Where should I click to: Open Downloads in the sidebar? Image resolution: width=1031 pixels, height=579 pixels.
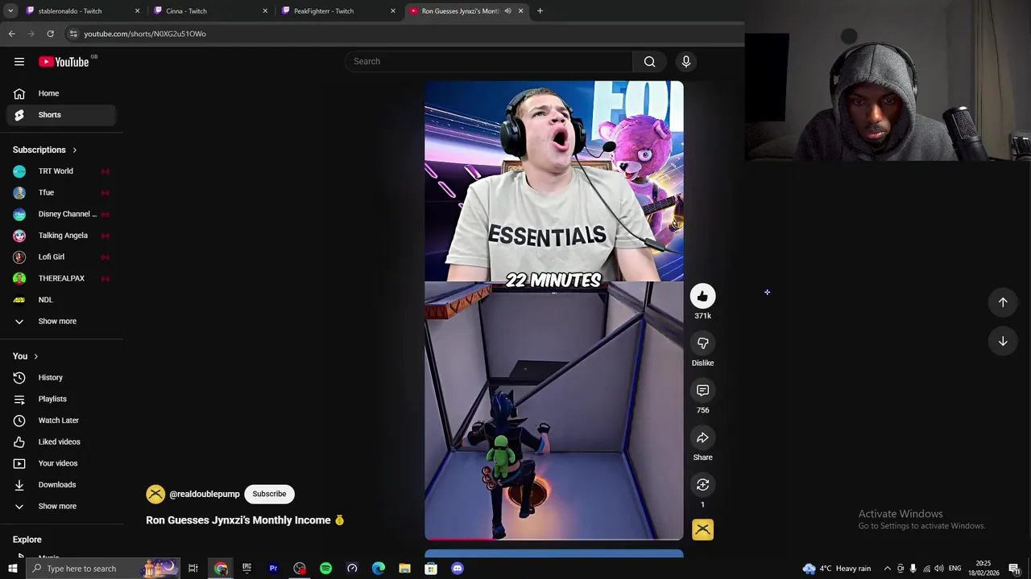pos(61,485)
